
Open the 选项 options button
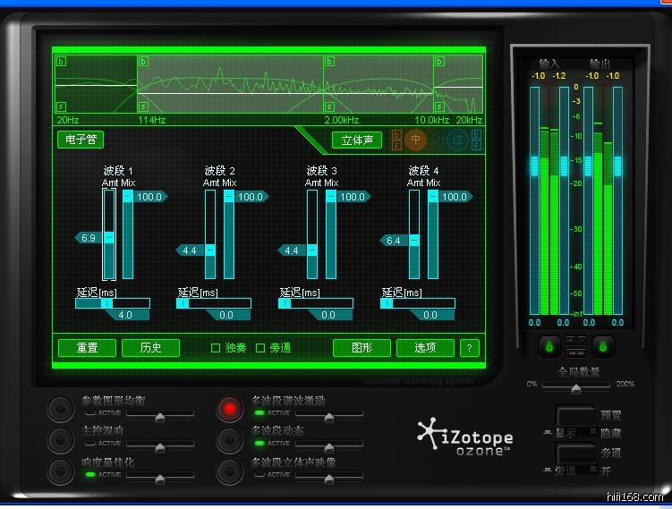tap(425, 348)
